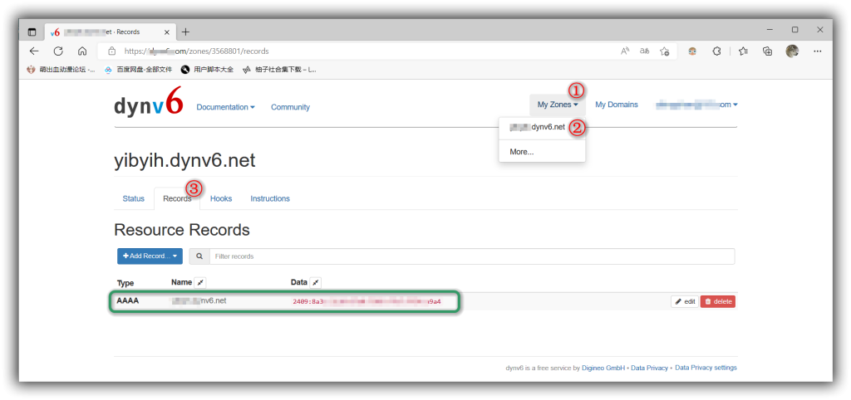The height and width of the screenshot is (400, 851).
Task: Open the Digineo GmbH link
Action: point(603,368)
